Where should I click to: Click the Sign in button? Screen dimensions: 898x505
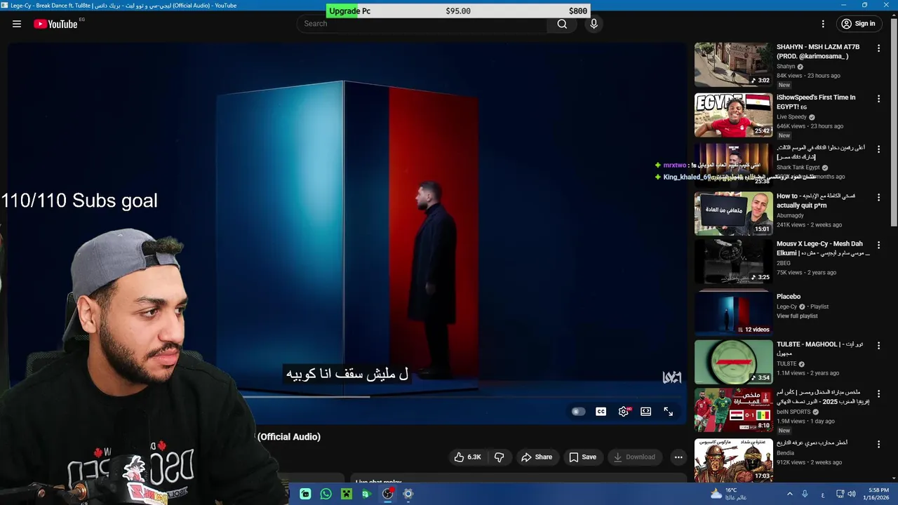click(x=858, y=24)
